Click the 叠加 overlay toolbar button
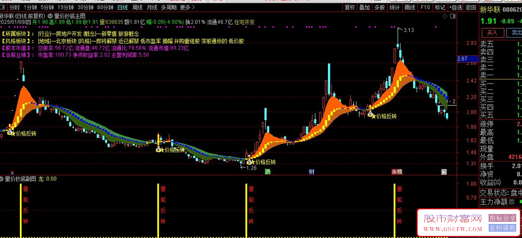This screenshot has width=522, height=238. click(x=364, y=7)
